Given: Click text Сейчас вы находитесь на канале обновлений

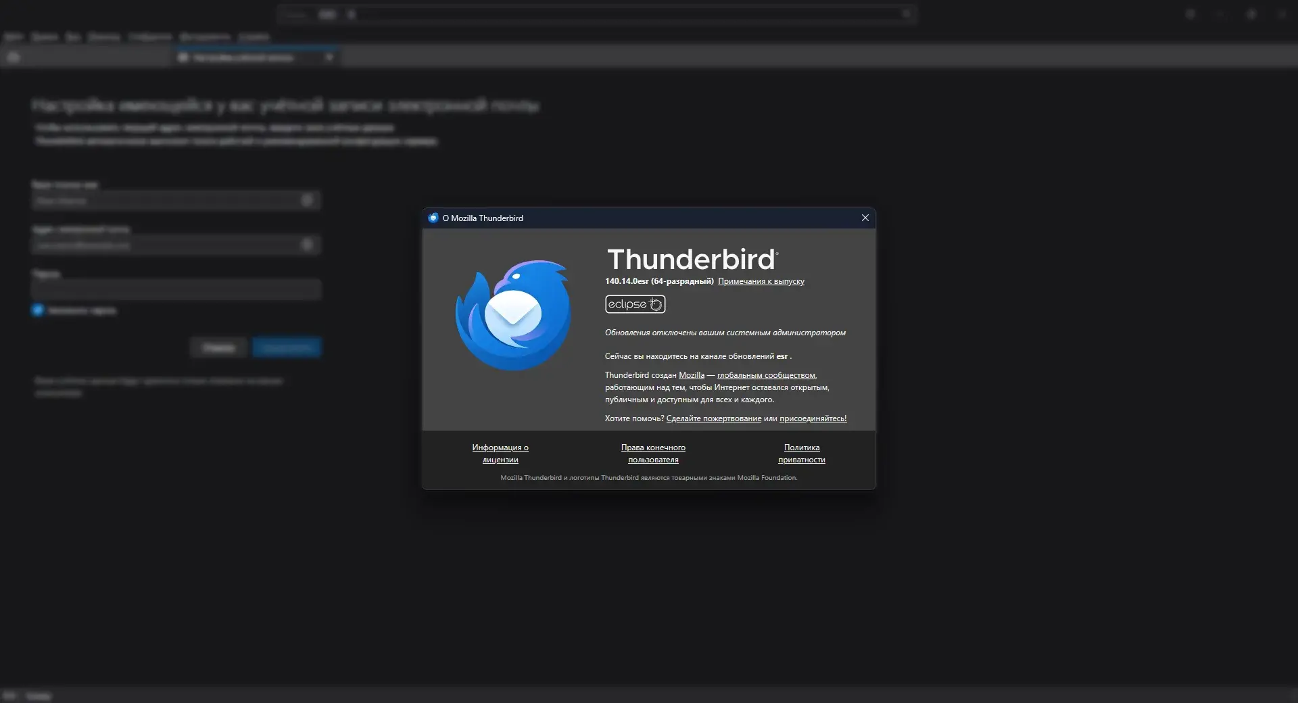Looking at the screenshot, I should 690,356.
